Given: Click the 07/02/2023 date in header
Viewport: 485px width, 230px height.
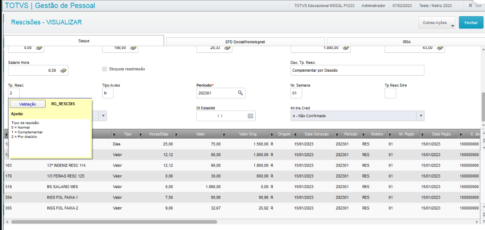Looking at the screenshot, I should (402, 6).
